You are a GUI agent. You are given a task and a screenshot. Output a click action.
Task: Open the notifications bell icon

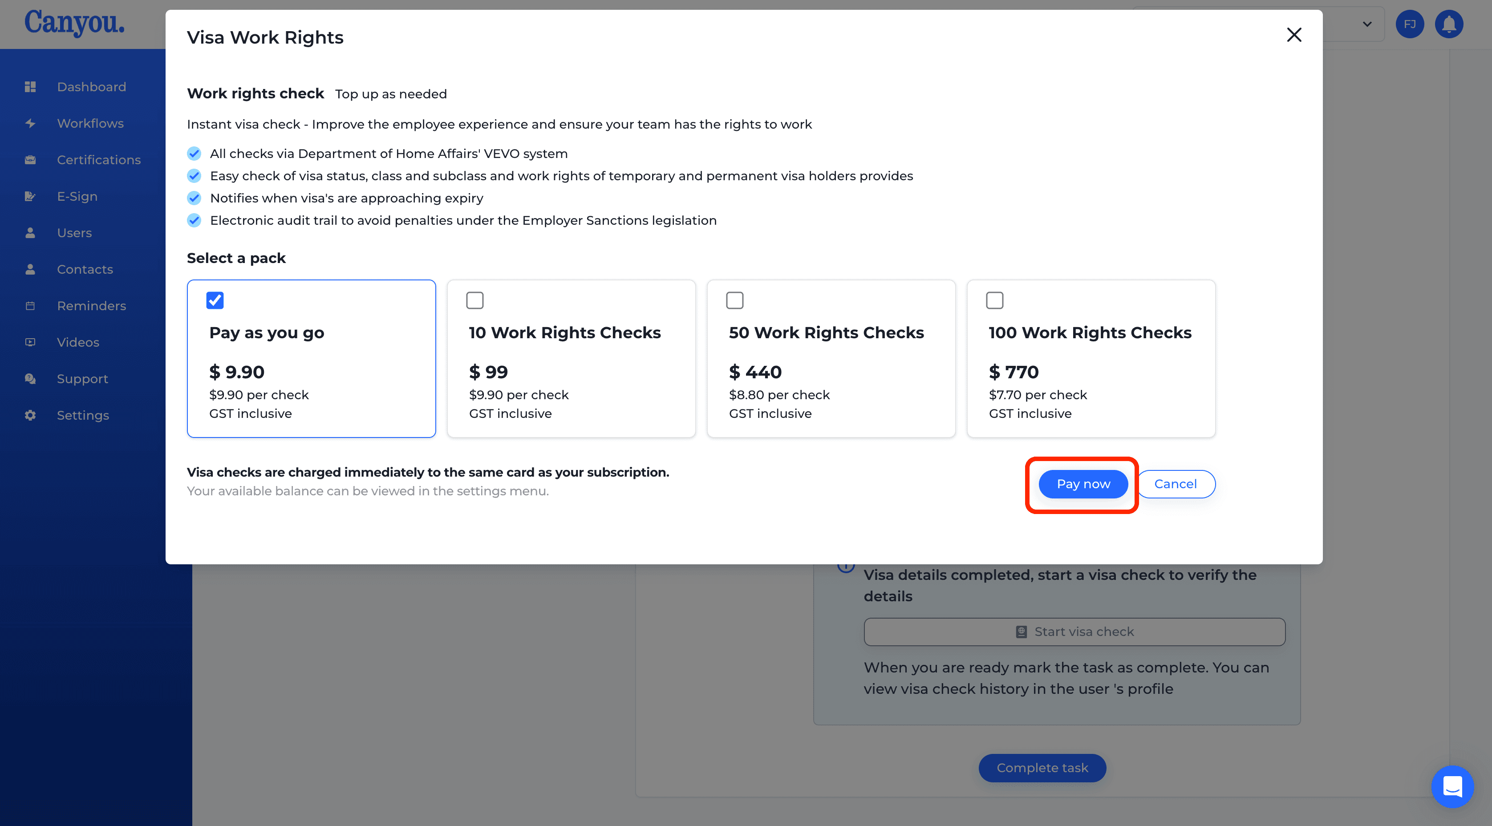coord(1448,24)
